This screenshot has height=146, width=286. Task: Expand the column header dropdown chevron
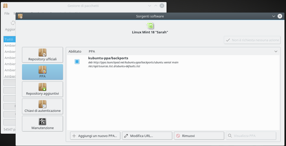pos(276,52)
